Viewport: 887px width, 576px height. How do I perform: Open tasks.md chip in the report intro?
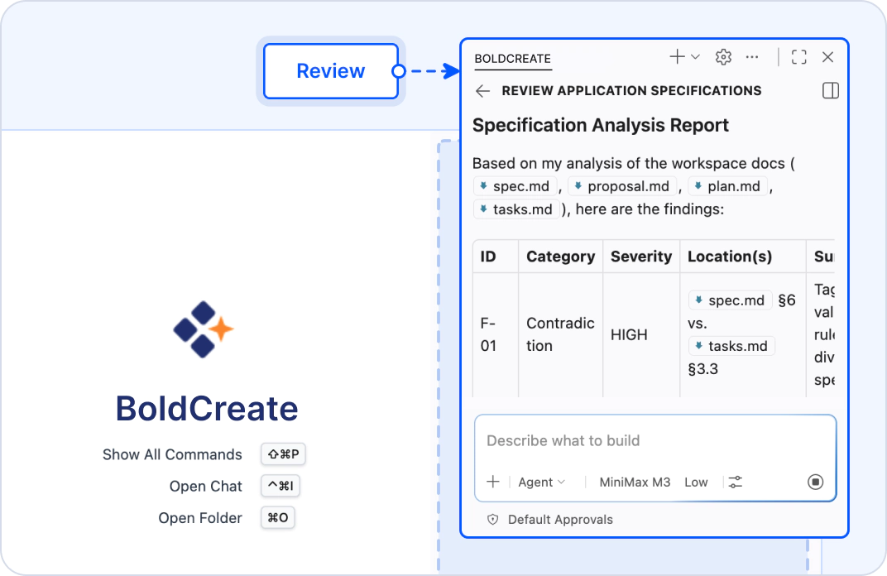click(516, 209)
